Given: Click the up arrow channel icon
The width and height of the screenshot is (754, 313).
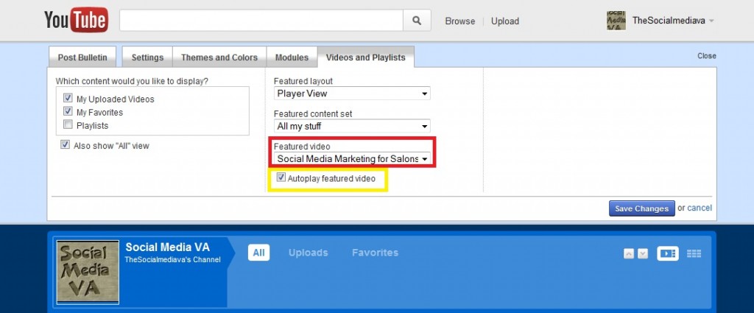Looking at the screenshot, I should pyautogui.click(x=629, y=254).
